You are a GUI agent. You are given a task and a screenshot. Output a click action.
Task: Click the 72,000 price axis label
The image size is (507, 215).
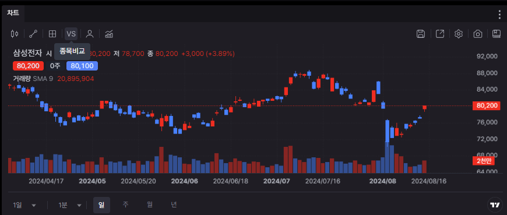click(x=487, y=139)
